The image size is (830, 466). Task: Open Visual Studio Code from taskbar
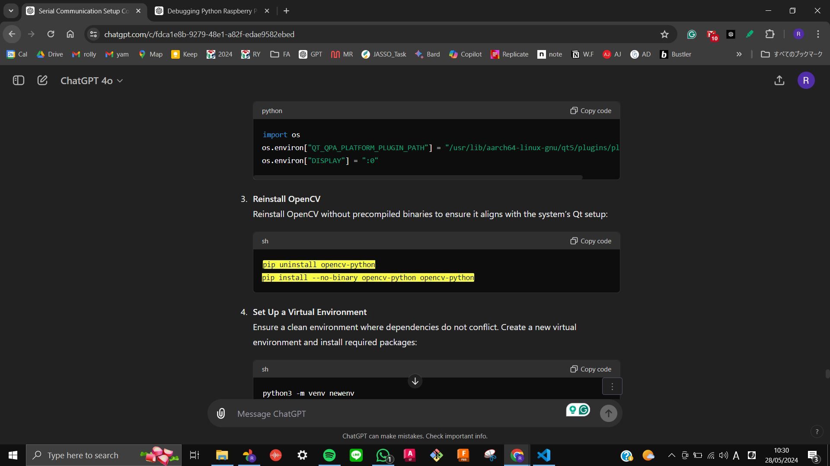[x=544, y=455]
